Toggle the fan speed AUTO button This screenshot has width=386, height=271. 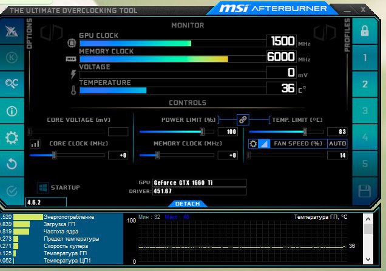337,143
